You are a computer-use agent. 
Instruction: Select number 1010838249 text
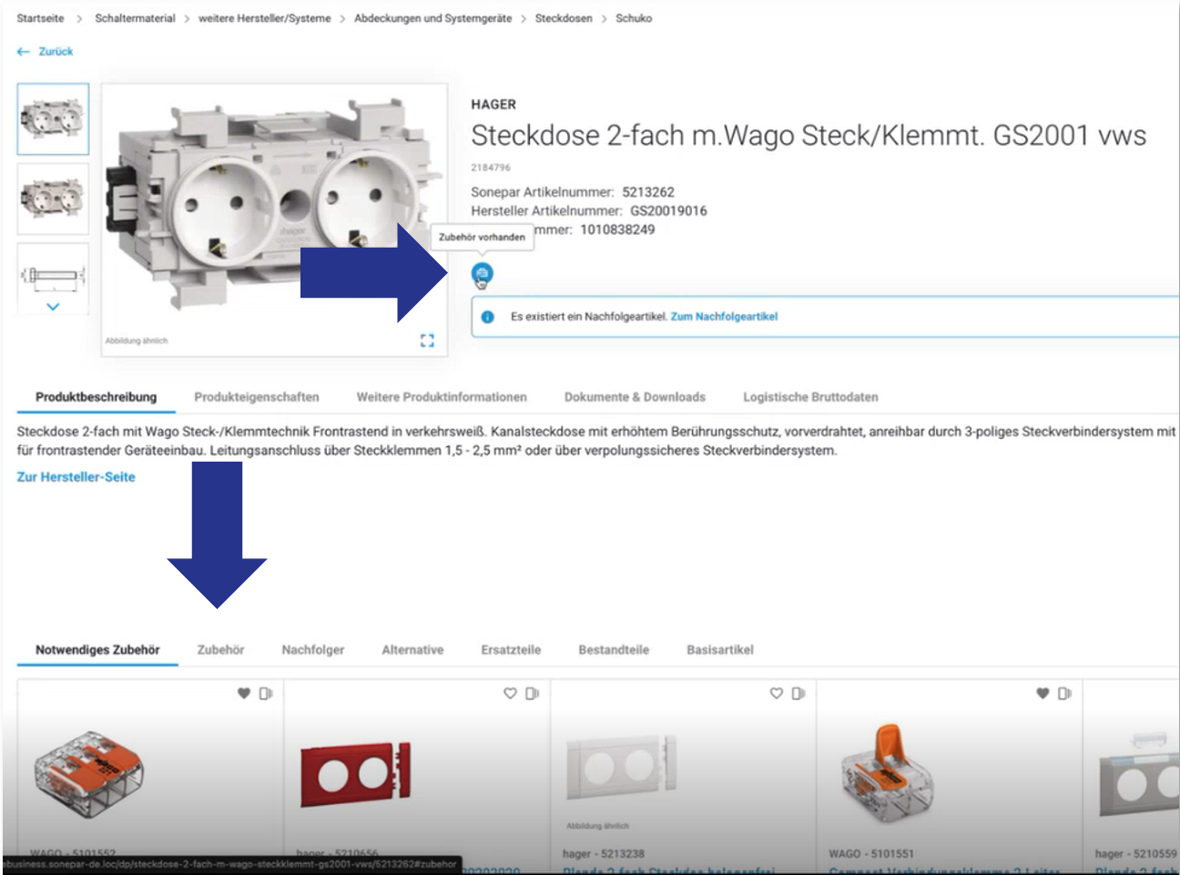[617, 229]
